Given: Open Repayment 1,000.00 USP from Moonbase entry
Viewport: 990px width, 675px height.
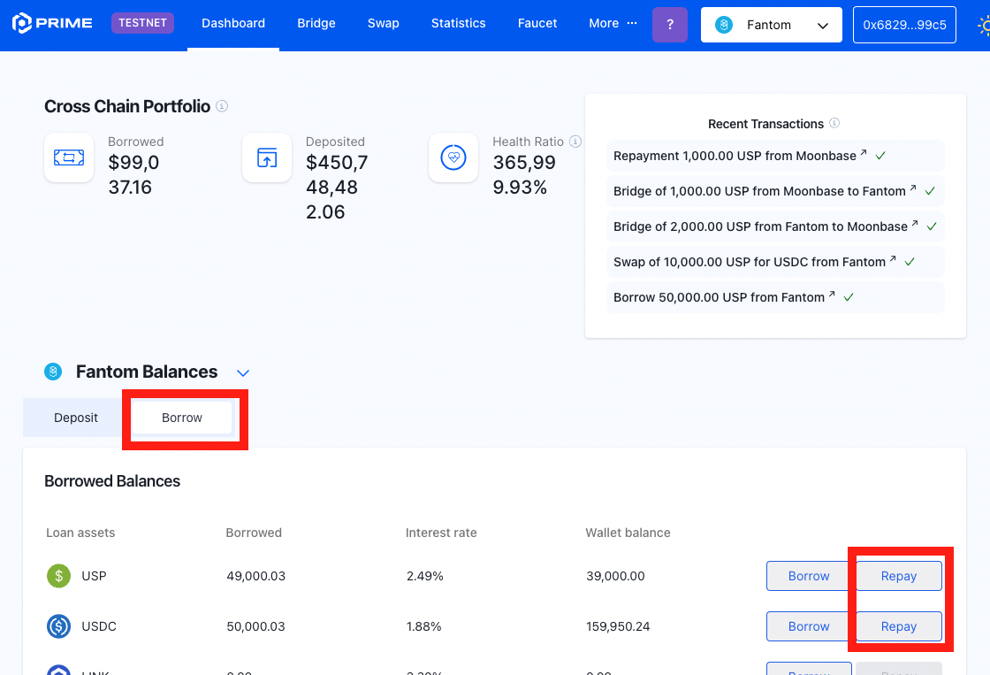Looking at the screenshot, I should click(775, 156).
